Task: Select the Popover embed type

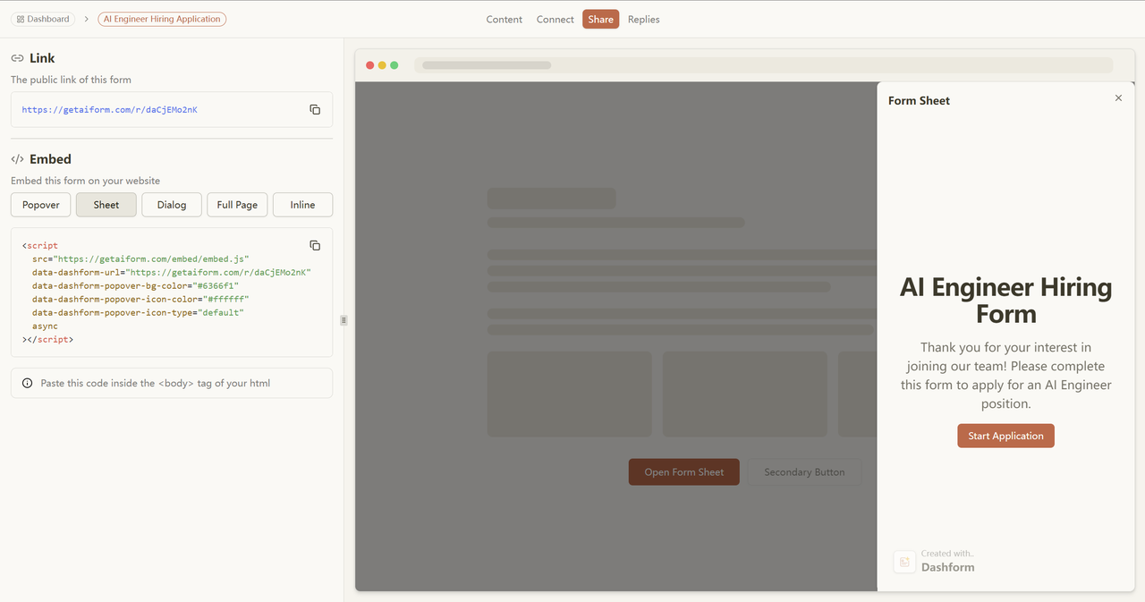Action: [x=41, y=205]
